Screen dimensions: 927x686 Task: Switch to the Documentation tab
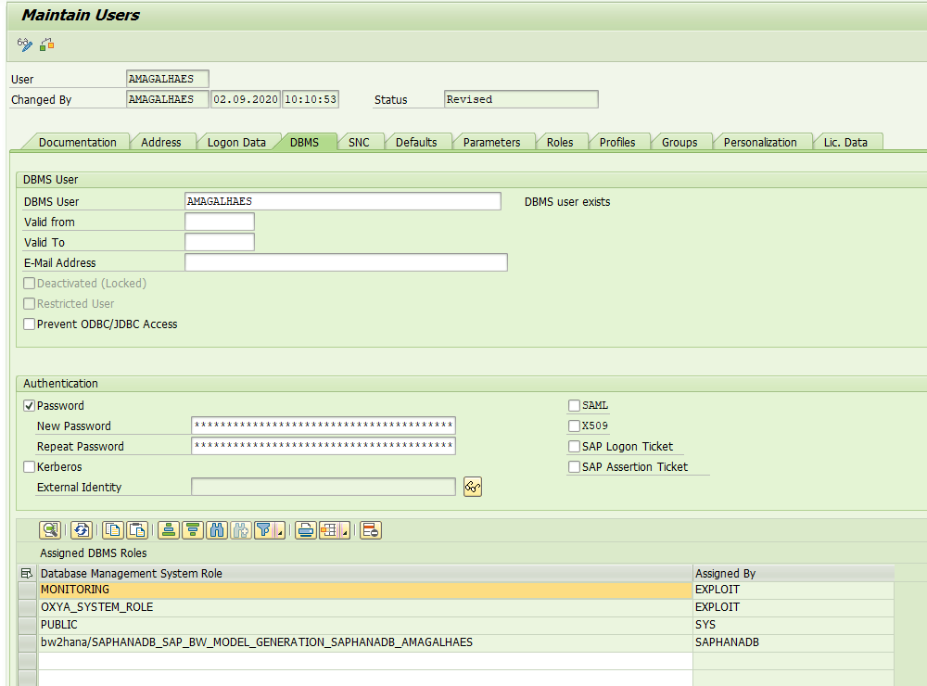tap(78, 142)
